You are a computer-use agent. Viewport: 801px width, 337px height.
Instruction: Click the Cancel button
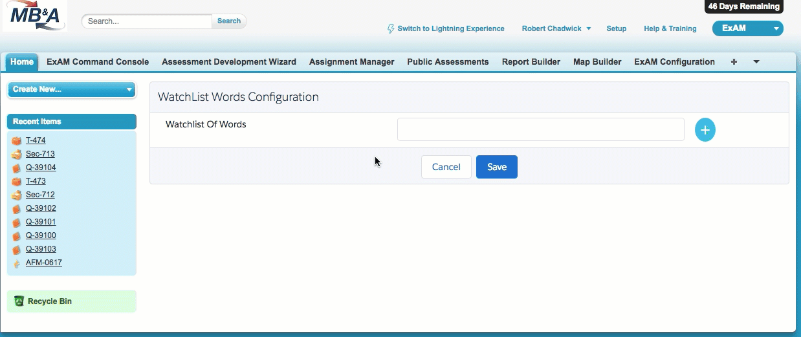pyautogui.click(x=446, y=167)
